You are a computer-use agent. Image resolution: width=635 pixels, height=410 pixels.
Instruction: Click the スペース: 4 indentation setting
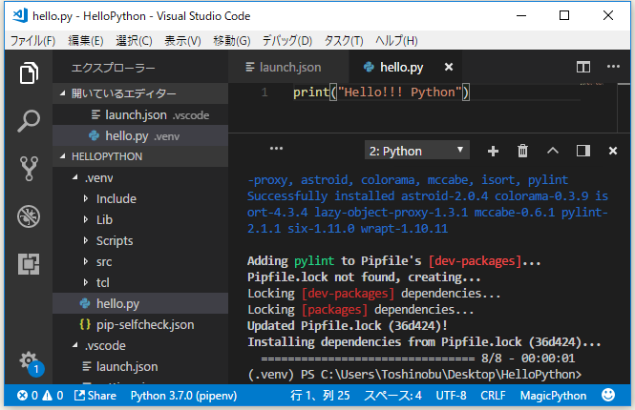tap(392, 396)
